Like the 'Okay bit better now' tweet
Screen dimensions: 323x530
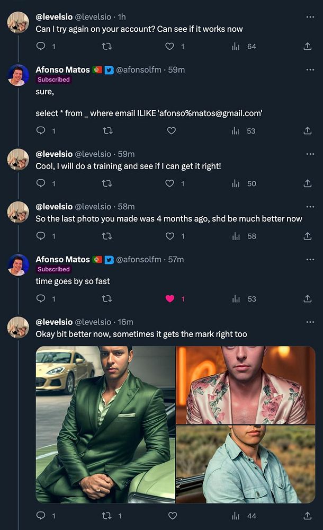point(172,516)
